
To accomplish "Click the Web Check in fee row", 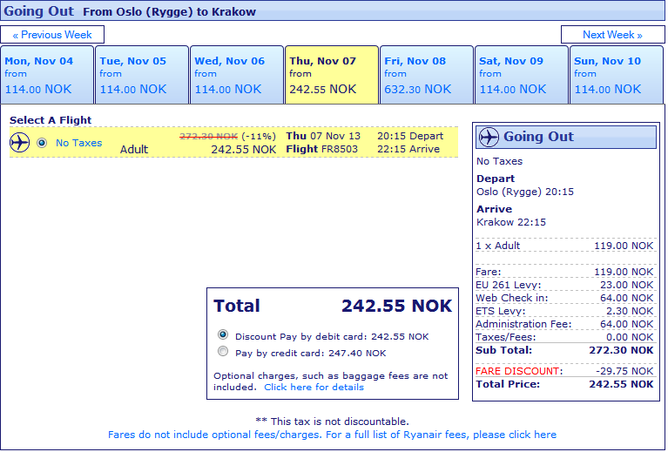I will click(x=564, y=298).
